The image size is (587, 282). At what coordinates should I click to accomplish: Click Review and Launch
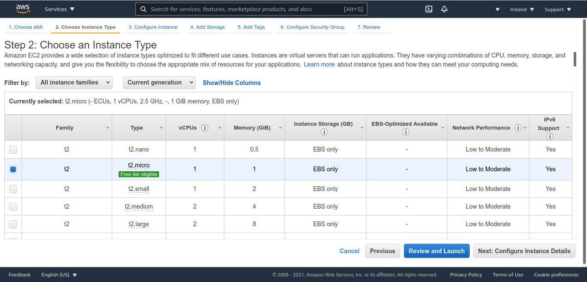pos(437,251)
